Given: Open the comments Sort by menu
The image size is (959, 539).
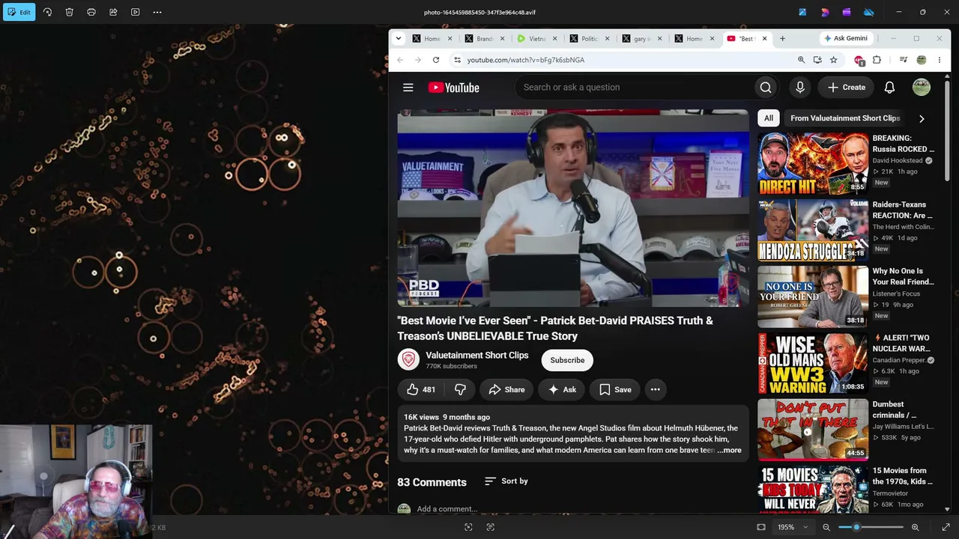Looking at the screenshot, I should point(506,481).
